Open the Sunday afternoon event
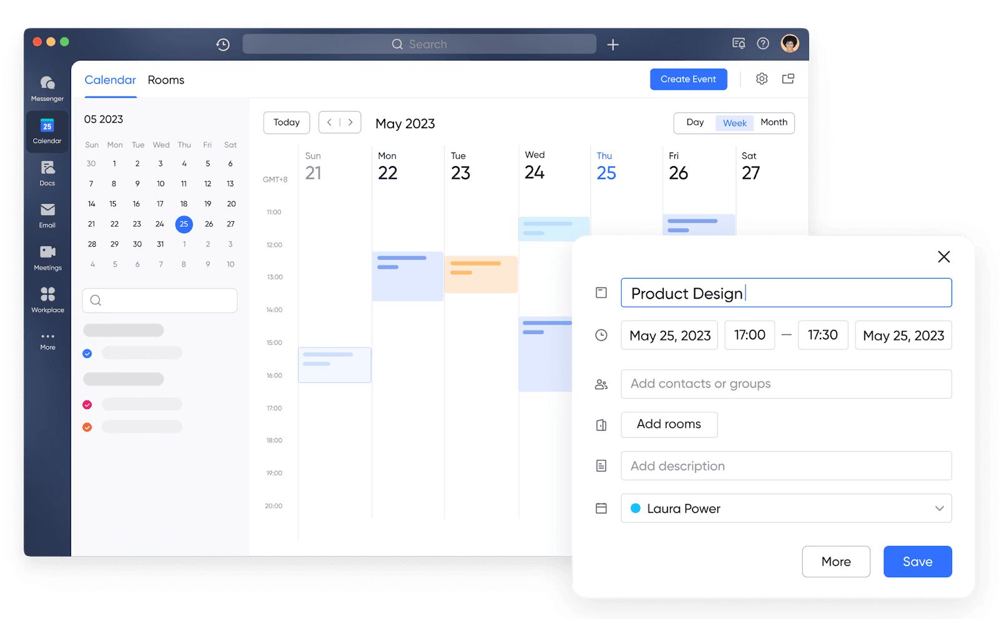The width and height of the screenshot is (999, 619). point(335,365)
